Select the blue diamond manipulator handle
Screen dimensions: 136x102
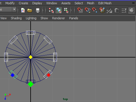click(x=12, y=75)
